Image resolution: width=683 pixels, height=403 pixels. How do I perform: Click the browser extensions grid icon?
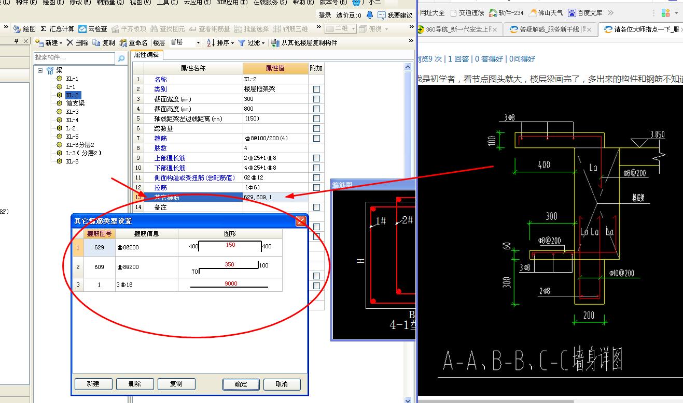click(666, 12)
